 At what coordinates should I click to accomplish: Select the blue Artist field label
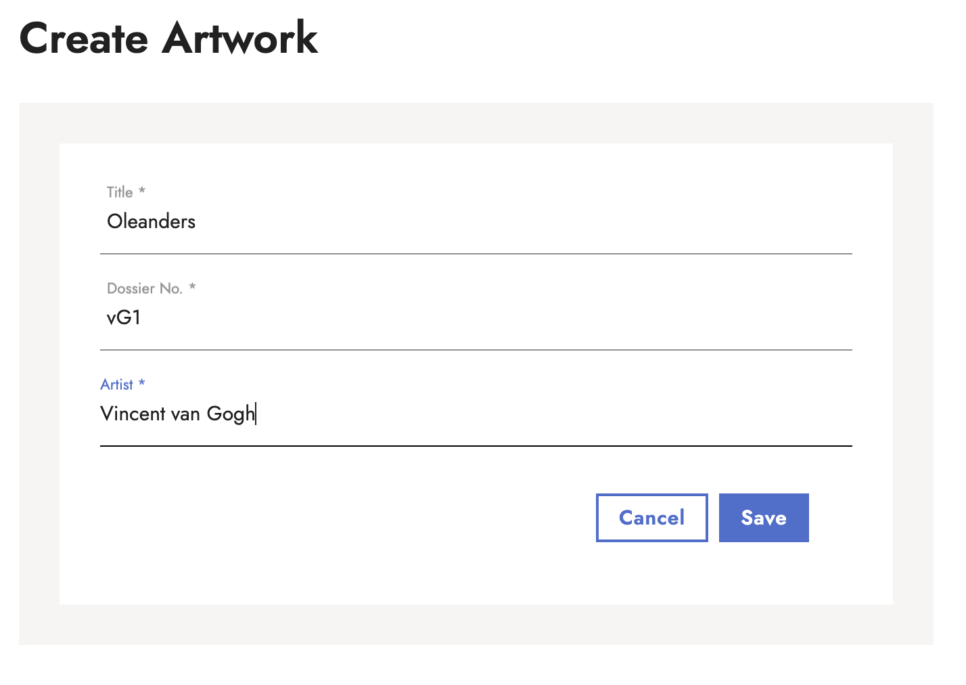tap(116, 384)
